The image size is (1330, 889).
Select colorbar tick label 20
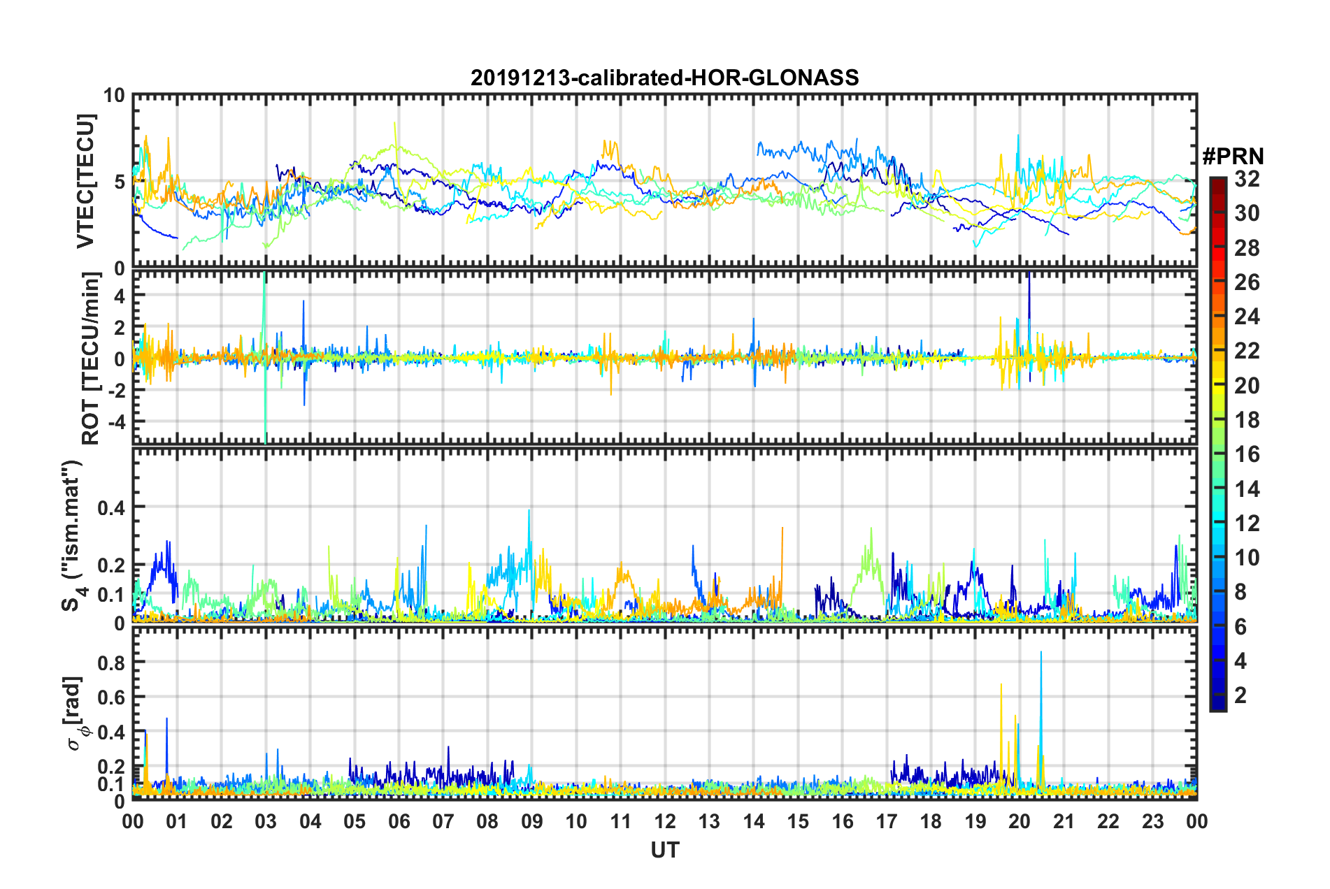coord(1247,386)
